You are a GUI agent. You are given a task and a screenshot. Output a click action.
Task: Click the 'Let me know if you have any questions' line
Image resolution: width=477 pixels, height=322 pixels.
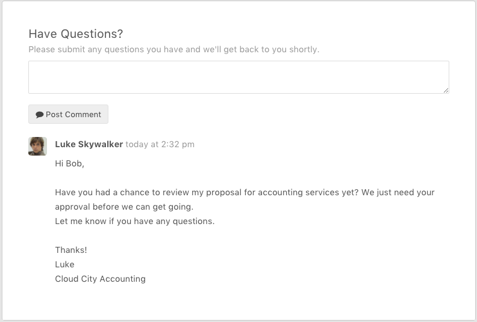click(x=134, y=221)
